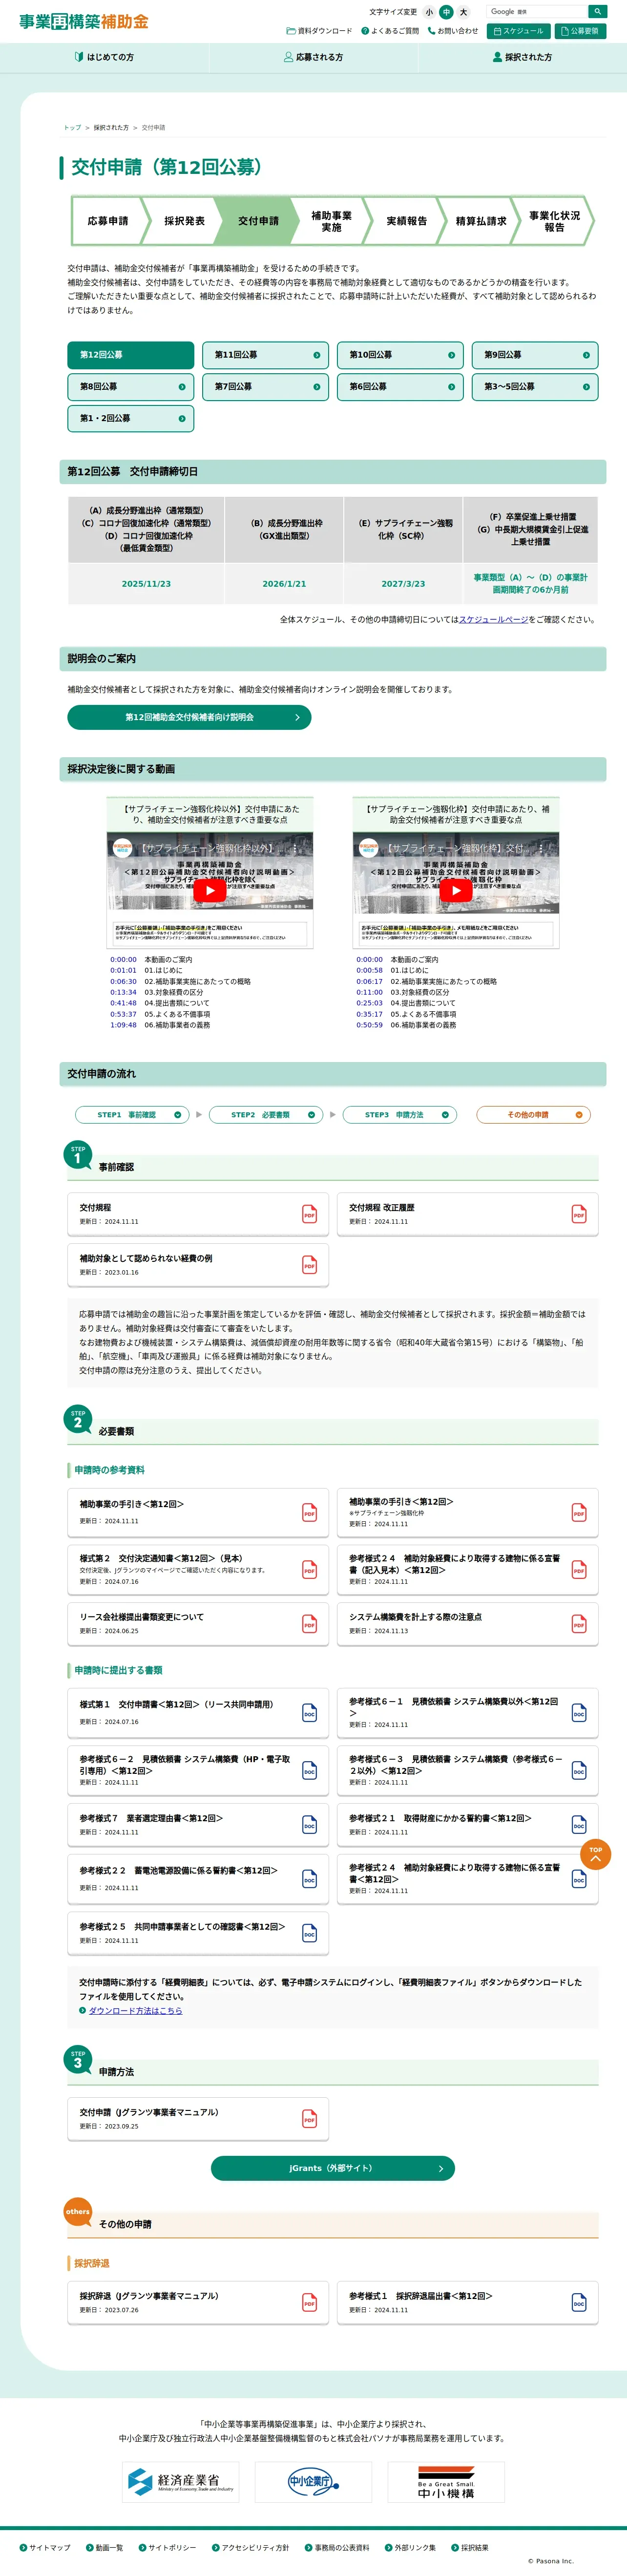Select the 応募申請 step tab
The image size is (627, 2576).
(108, 221)
